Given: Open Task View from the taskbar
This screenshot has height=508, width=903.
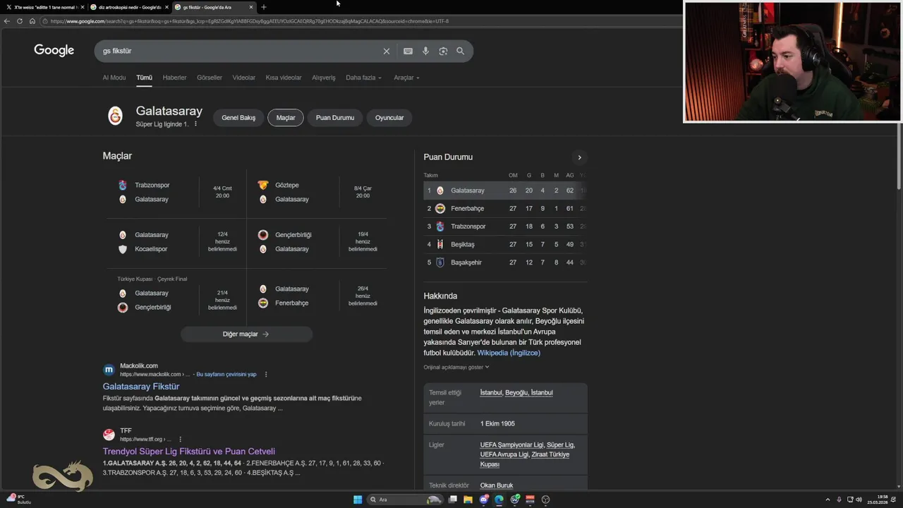Looking at the screenshot, I should (x=452, y=500).
